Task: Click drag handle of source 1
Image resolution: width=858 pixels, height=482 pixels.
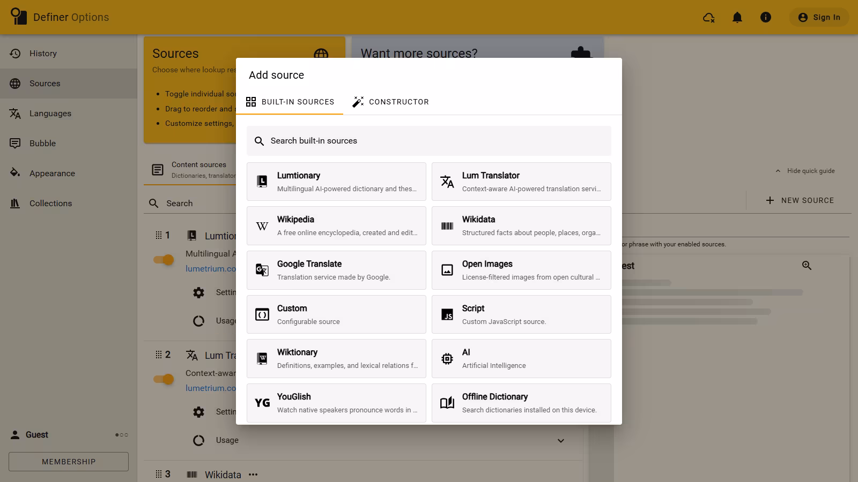Action: pos(158,235)
